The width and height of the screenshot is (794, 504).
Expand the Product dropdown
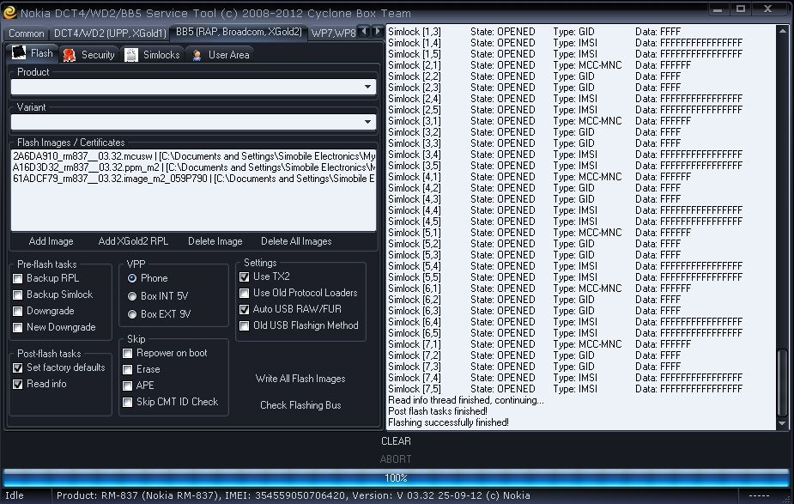click(x=367, y=87)
